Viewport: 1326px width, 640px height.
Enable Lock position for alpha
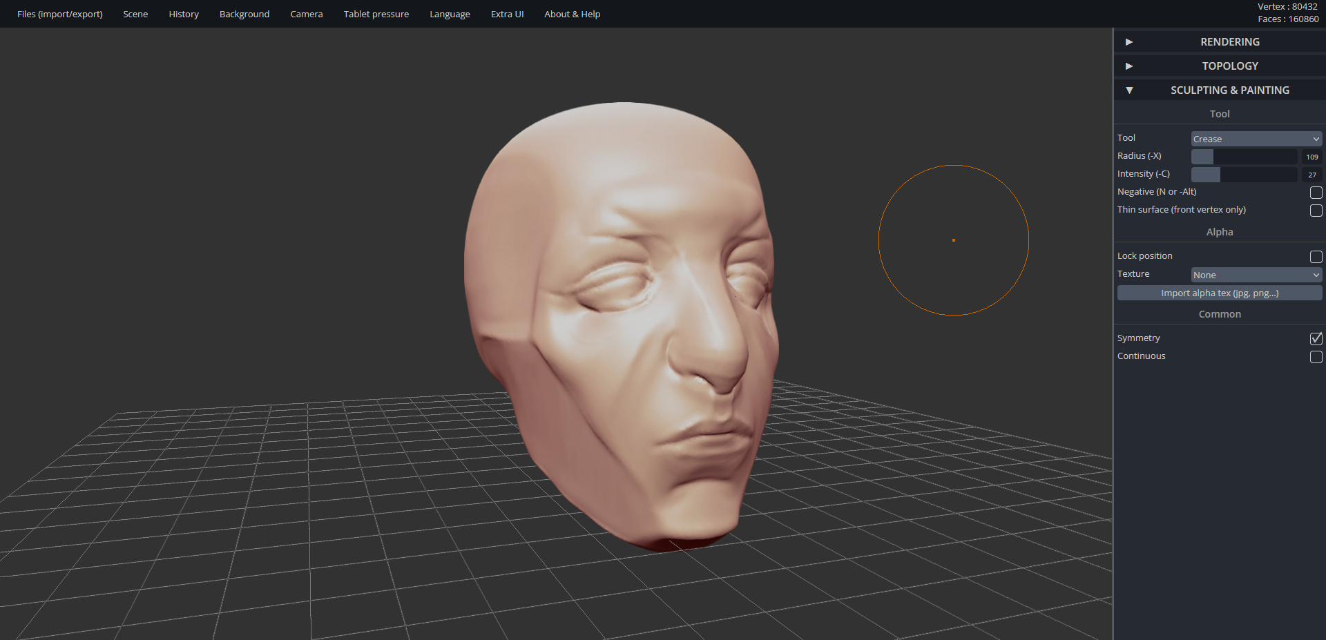[1316, 257]
